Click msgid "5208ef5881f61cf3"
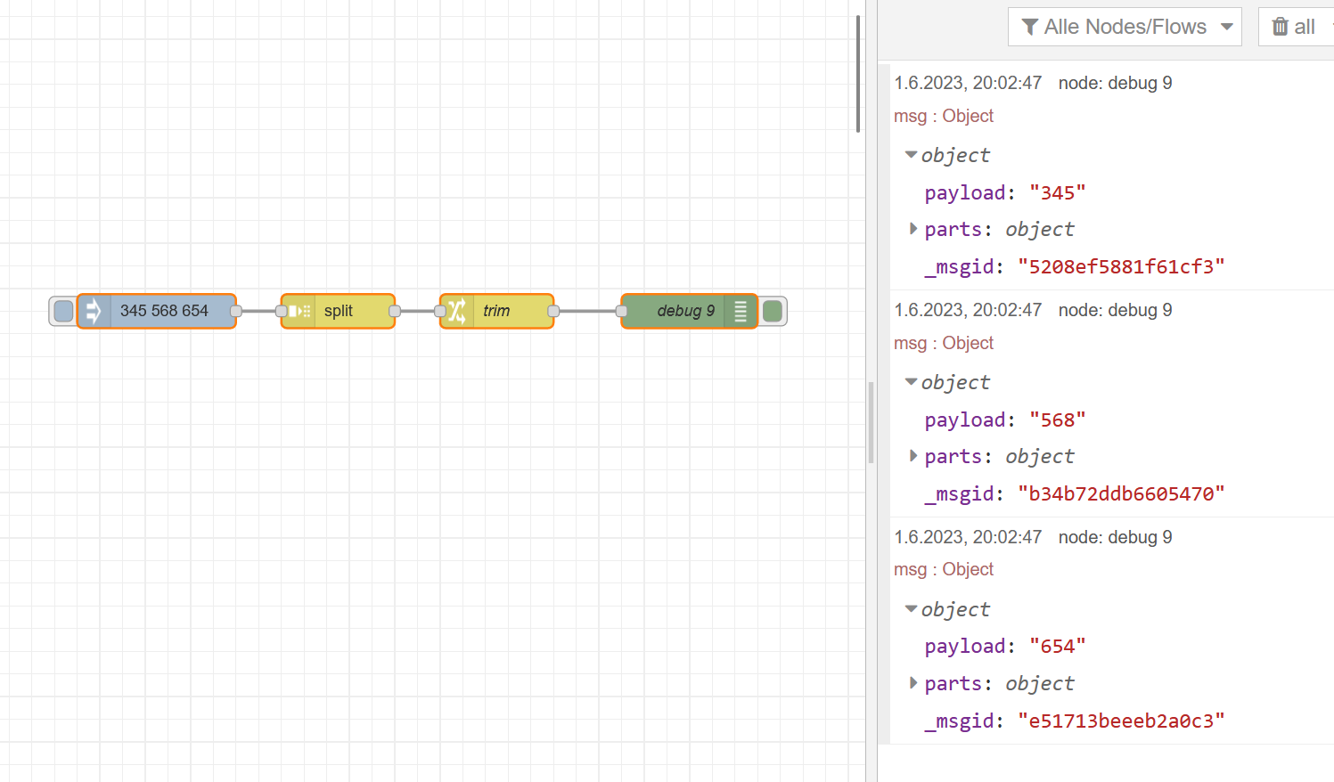The height and width of the screenshot is (782, 1334). pos(1121,267)
